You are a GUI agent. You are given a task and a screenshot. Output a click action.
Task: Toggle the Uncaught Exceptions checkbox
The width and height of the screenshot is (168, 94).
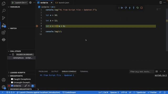(x=12, y=83)
